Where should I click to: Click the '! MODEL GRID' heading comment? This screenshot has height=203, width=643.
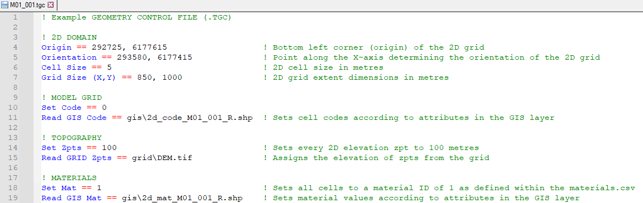[x=72, y=98]
